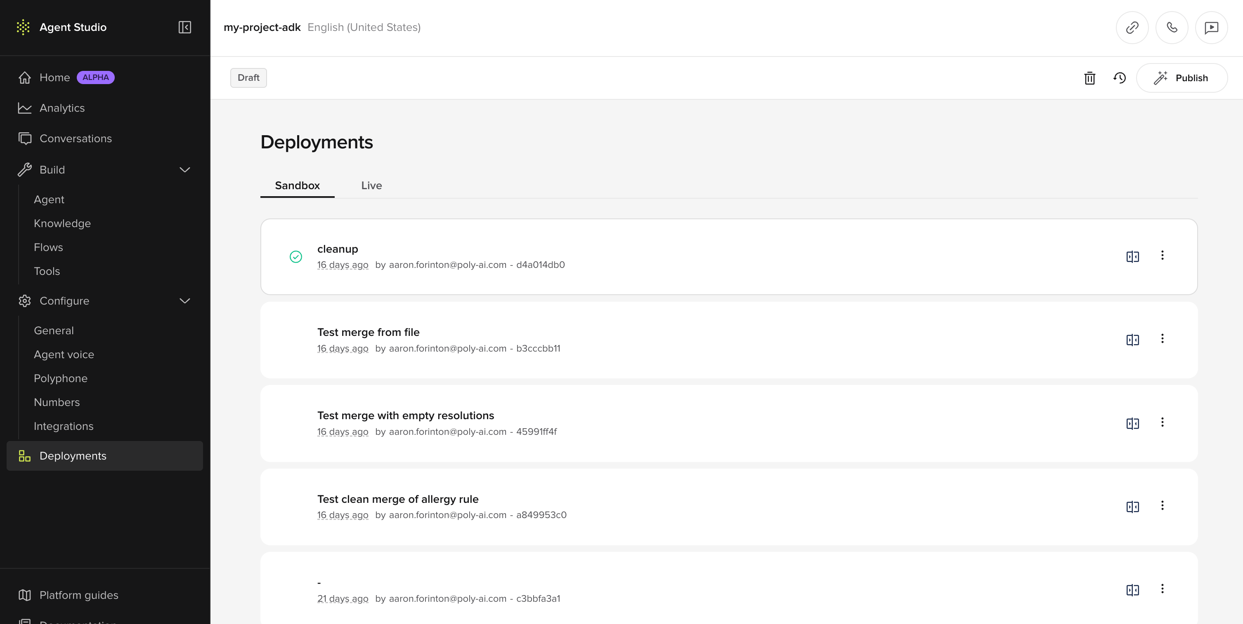
Task: Go to the Tools page
Action: click(x=47, y=271)
